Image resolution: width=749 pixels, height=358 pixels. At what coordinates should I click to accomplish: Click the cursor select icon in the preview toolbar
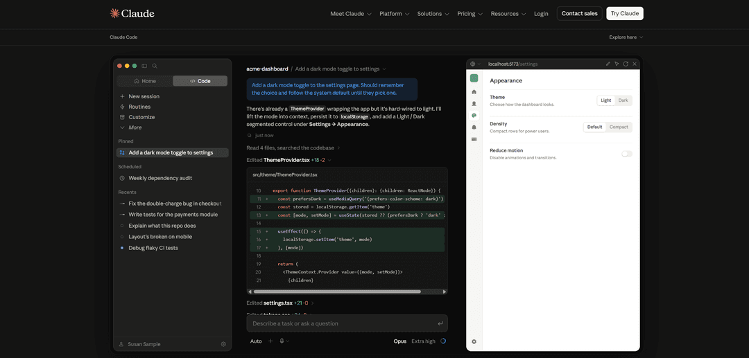click(617, 64)
